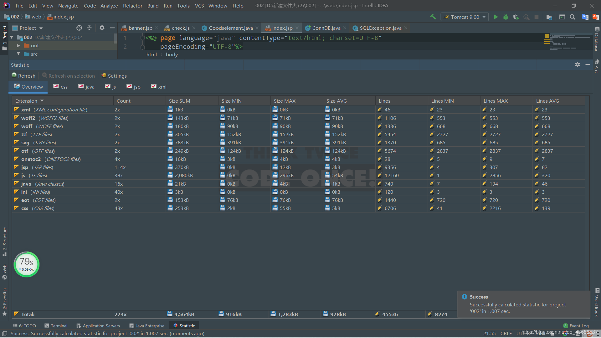Screen dimensions: 601x338
Task: Minimize the Statistic tool window
Action: pos(588,64)
